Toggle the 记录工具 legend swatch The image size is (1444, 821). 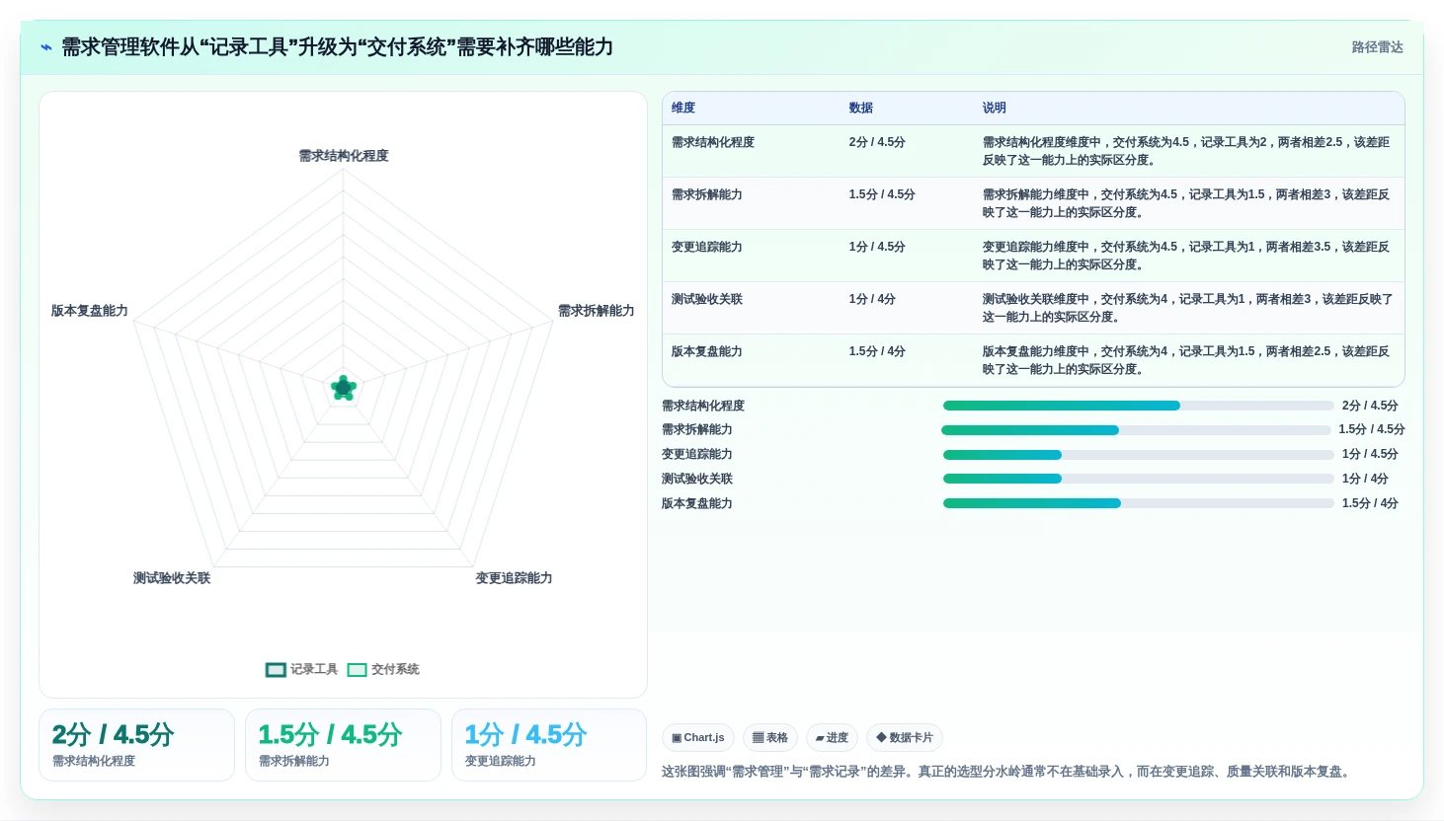pos(276,670)
